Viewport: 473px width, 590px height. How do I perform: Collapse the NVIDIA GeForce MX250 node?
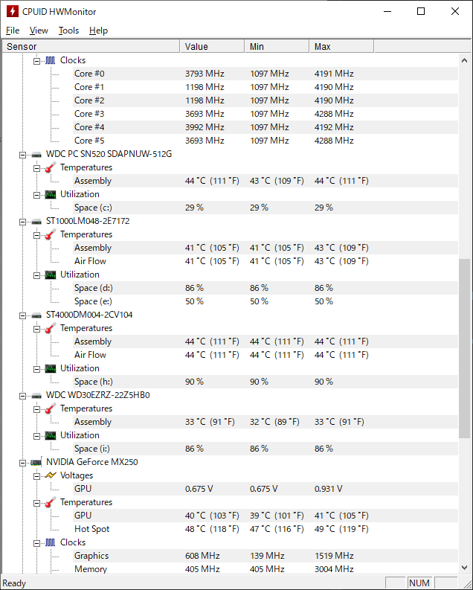22,463
